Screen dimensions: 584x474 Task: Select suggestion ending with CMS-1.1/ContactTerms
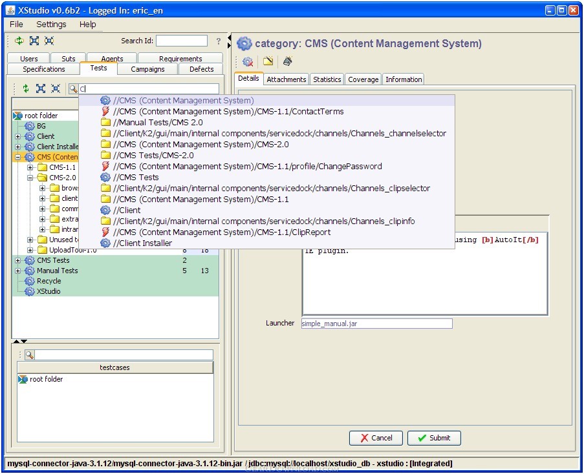pos(266,112)
